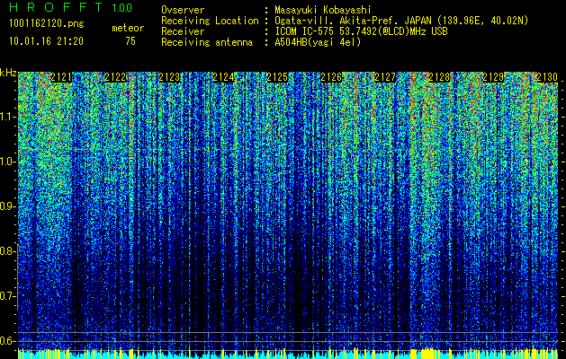Click the 1.0 frequency axis label
The width and height of the screenshot is (566, 359).
(x=8, y=162)
